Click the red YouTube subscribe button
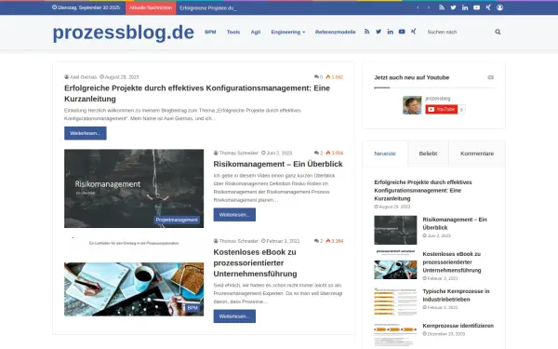The height and width of the screenshot is (349, 558). [442, 109]
